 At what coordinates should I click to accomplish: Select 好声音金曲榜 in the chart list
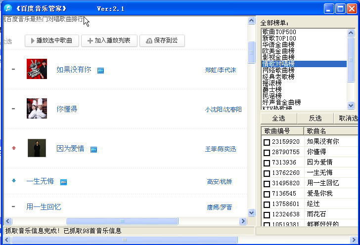[x=304, y=102]
